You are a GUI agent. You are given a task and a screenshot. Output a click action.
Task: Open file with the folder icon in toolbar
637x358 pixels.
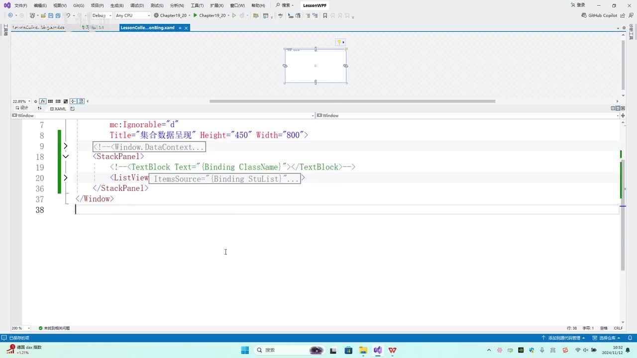(x=44, y=15)
